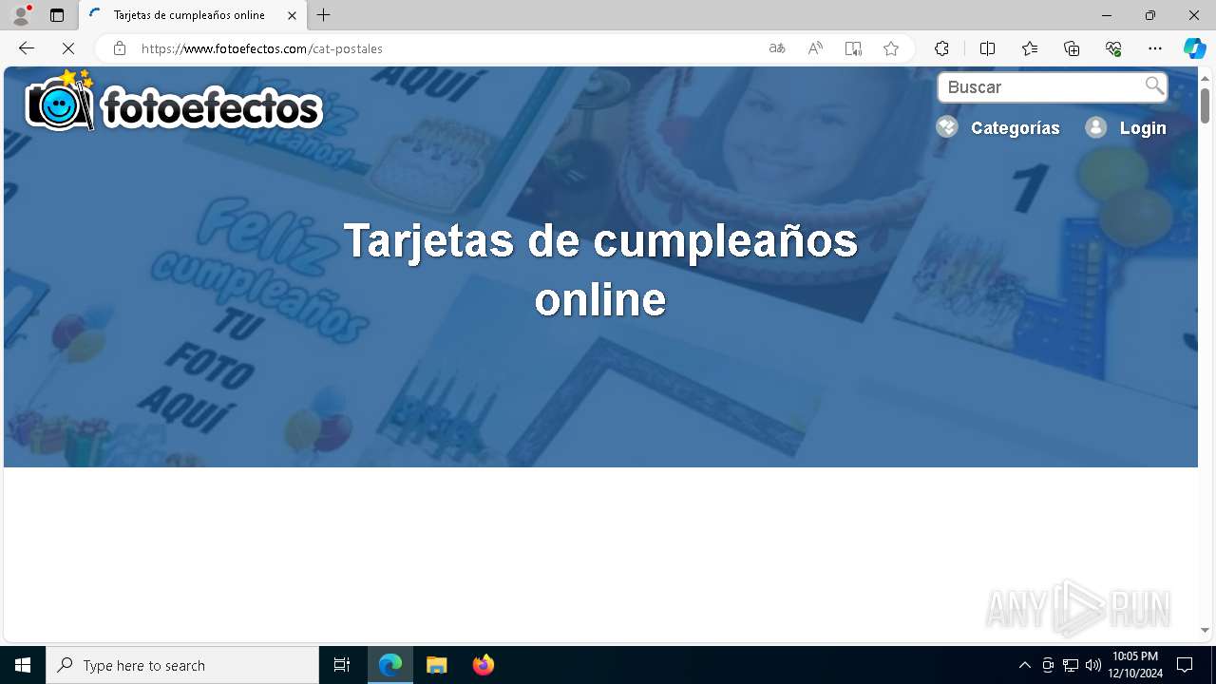Click the Tarjetas de cumpleaños online heading
The height and width of the screenshot is (684, 1216).
point(600,270)
